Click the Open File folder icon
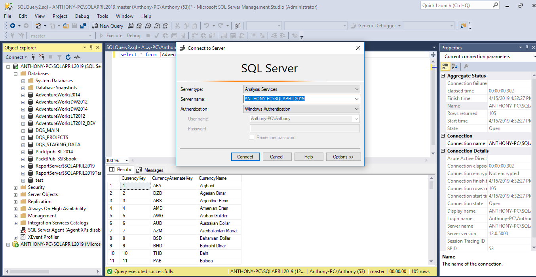 (x=66, y=26)
